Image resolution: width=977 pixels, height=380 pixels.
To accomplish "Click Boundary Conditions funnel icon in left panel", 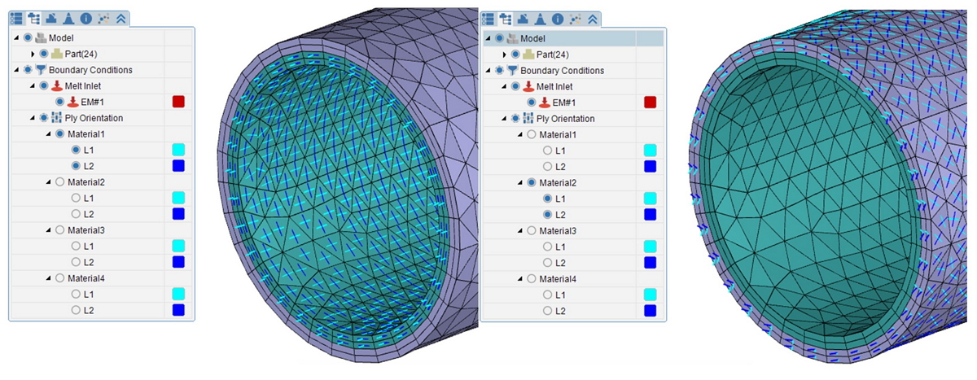I will (x=41, y=70).
